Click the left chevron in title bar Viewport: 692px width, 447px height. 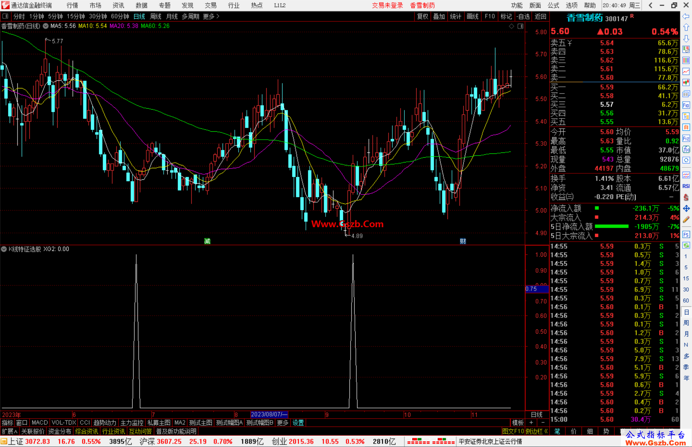tap(650, 5)
